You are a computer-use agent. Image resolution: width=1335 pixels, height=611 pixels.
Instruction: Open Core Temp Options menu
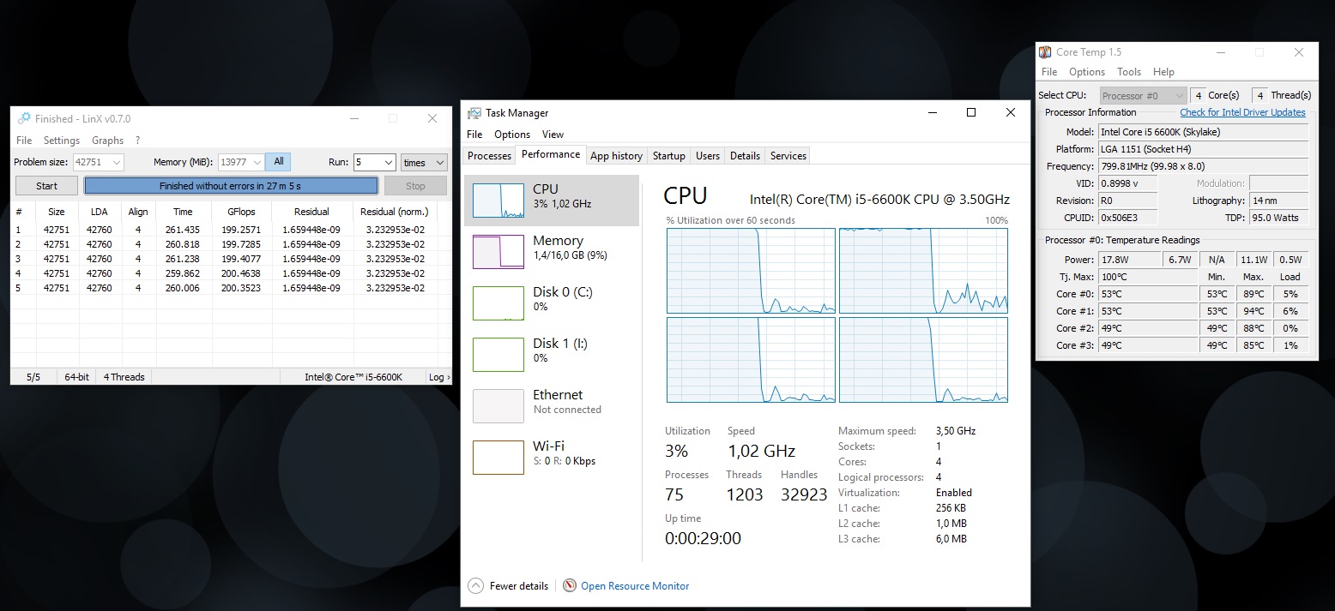pyautogui.click(x=1087, y=72)
